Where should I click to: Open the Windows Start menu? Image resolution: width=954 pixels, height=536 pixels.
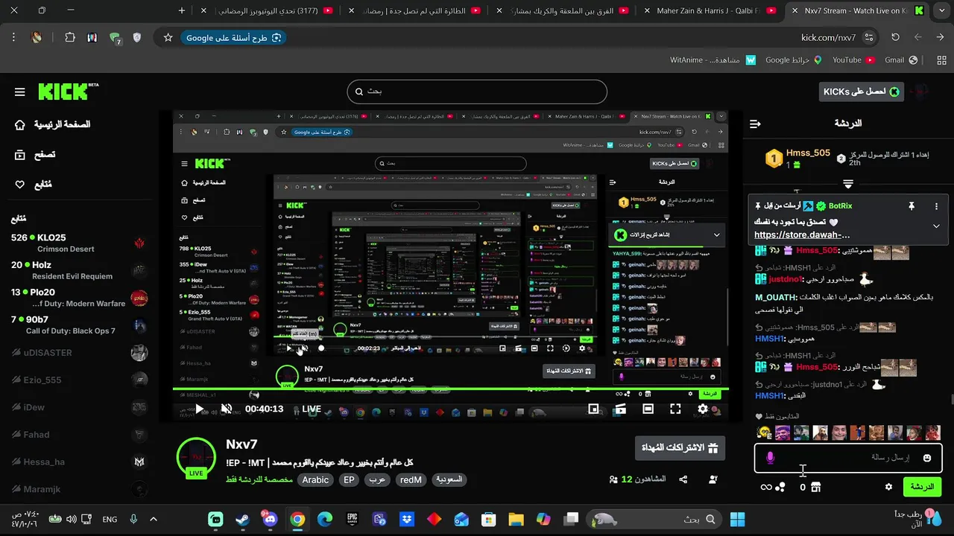tap(738, 519)
